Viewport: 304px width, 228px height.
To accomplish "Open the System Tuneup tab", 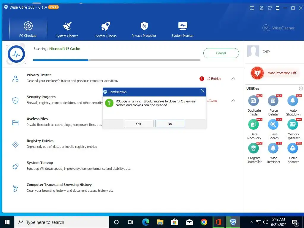I will (105, 29).
